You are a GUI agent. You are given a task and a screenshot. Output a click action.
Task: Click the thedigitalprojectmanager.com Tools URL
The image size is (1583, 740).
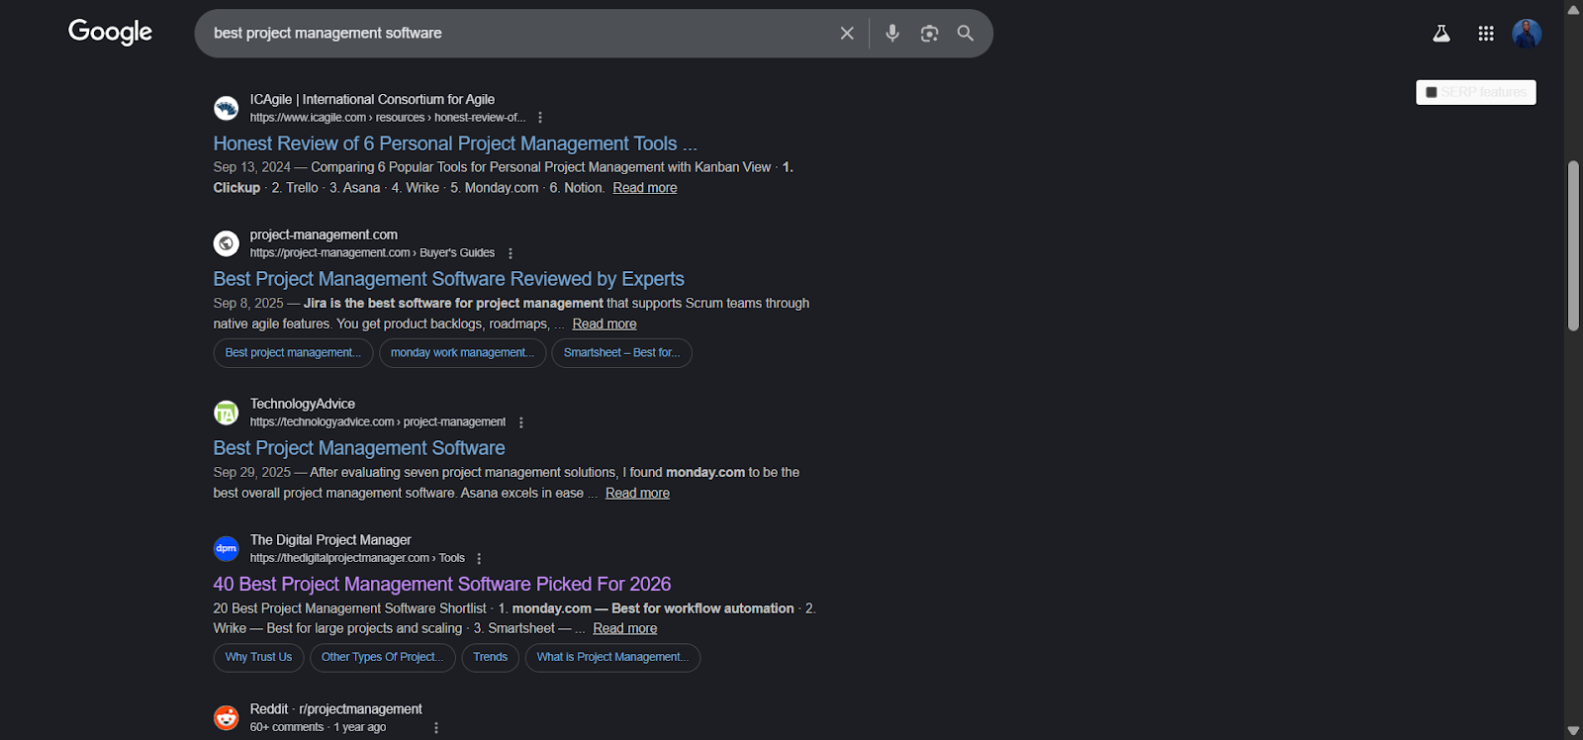(x=357, y=558)
